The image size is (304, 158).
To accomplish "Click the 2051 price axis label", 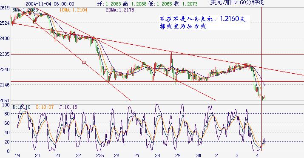I will click(5, 101).
